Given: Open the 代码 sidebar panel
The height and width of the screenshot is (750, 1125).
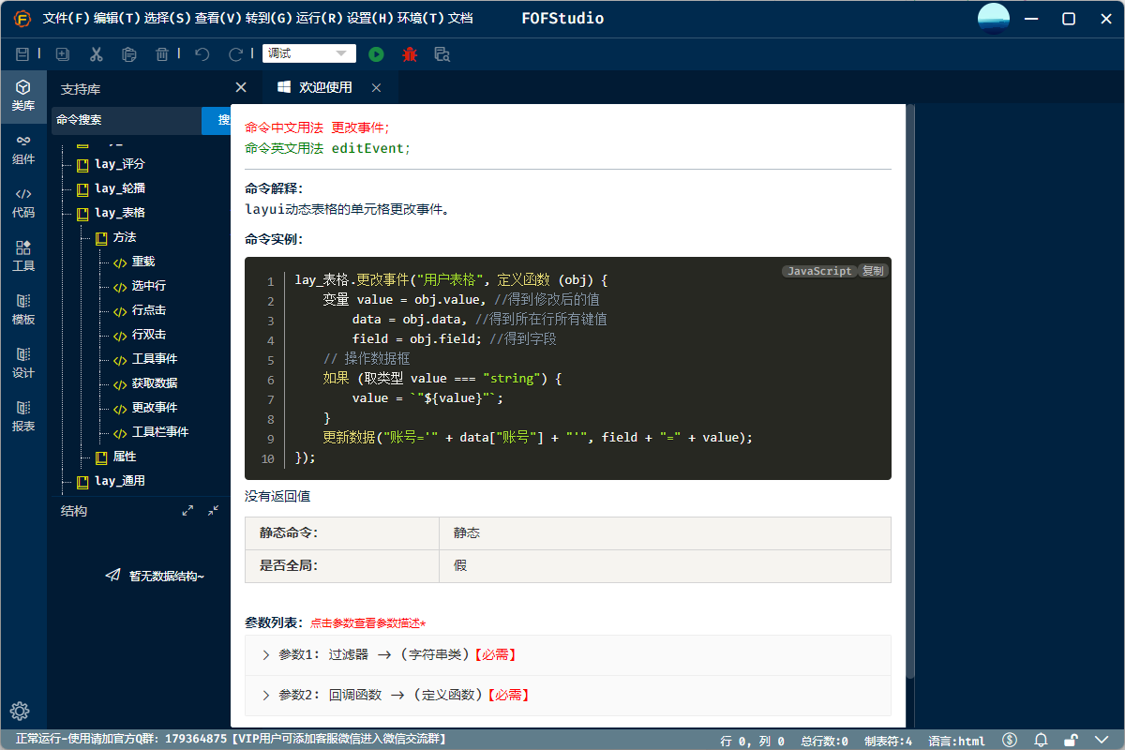Looking at the screenshot, I should (23, 202).
